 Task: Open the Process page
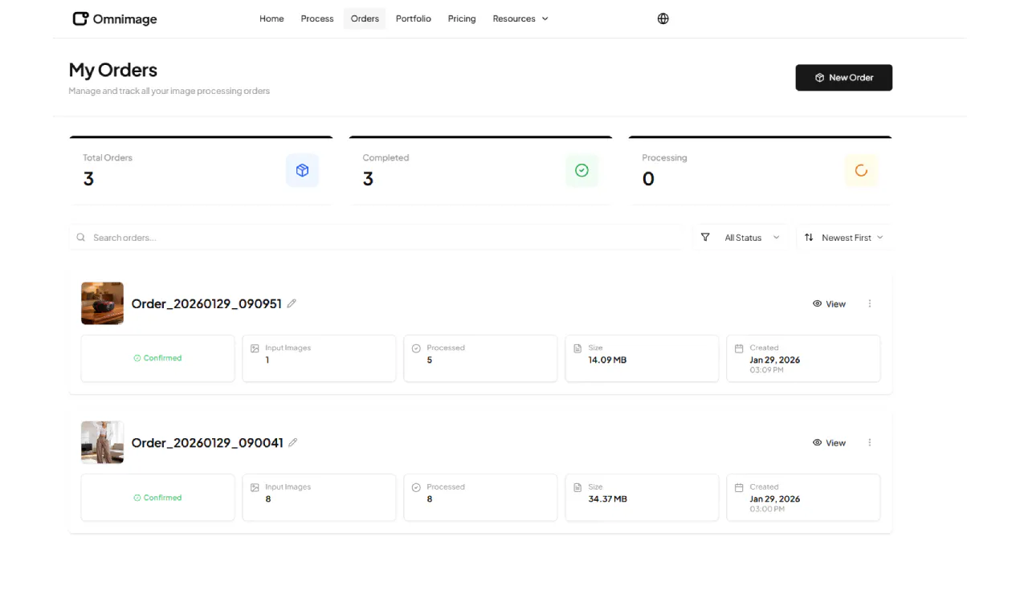[317, 18]
